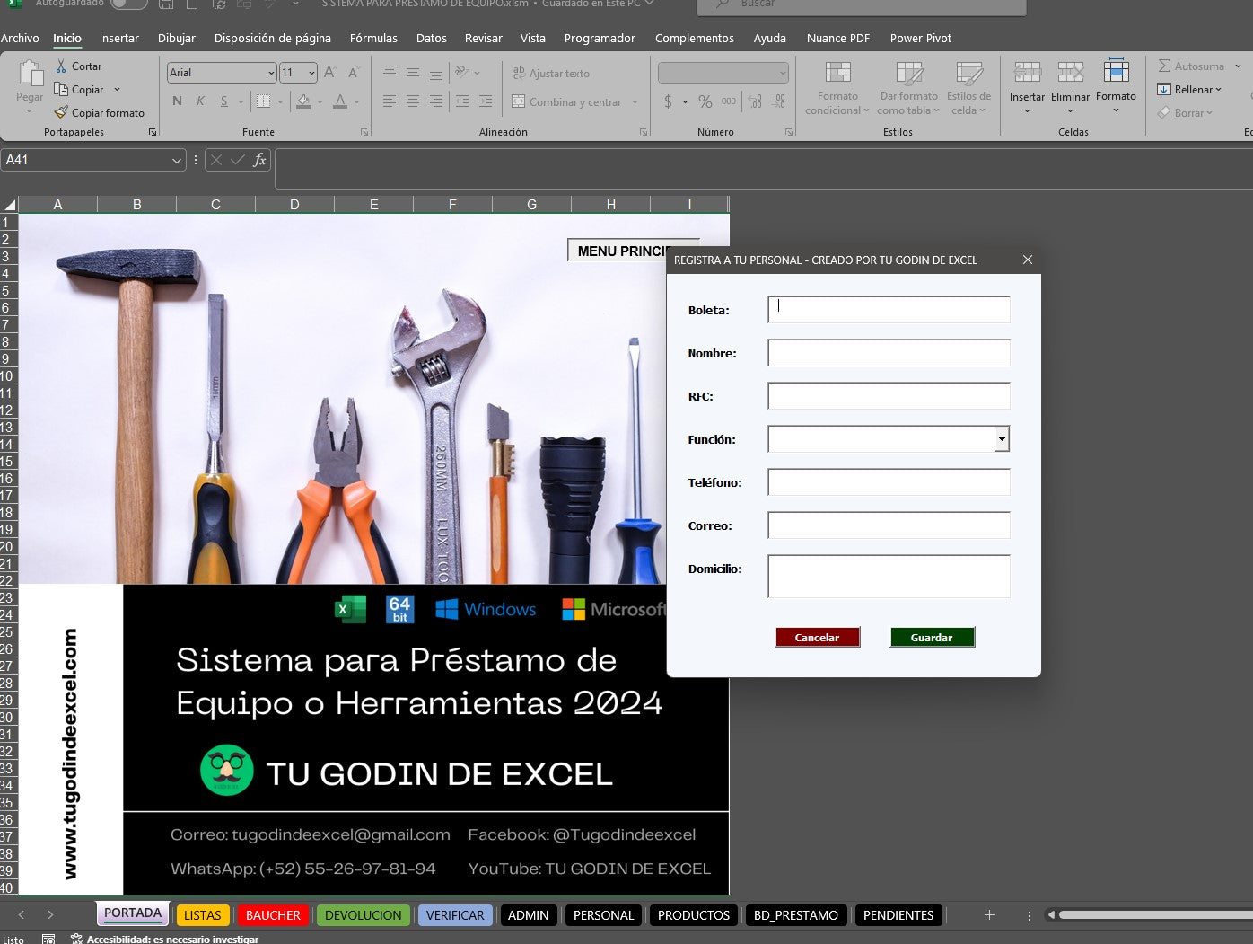The width and height of the screenshot is (1253, 944).
Task: Click Copiar formato paintbrush
Action: pos(61,113)
